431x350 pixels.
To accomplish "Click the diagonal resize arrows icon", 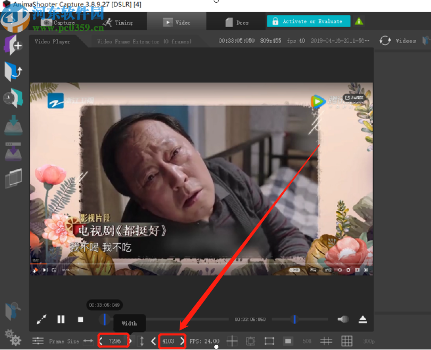I will (x=41, y=320).
